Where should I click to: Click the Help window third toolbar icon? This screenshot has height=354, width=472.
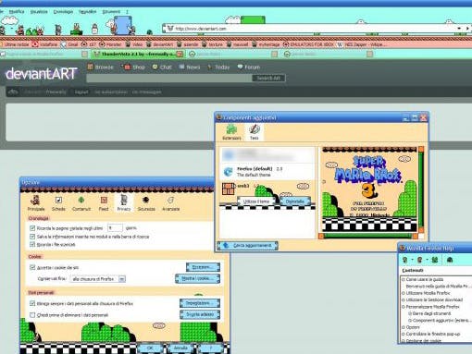435,260
